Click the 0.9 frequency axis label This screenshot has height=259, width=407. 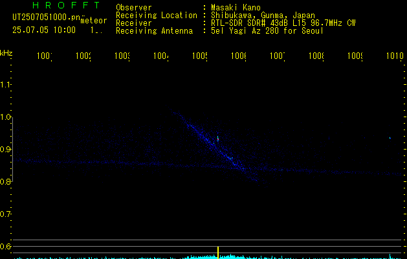point(5,150)
